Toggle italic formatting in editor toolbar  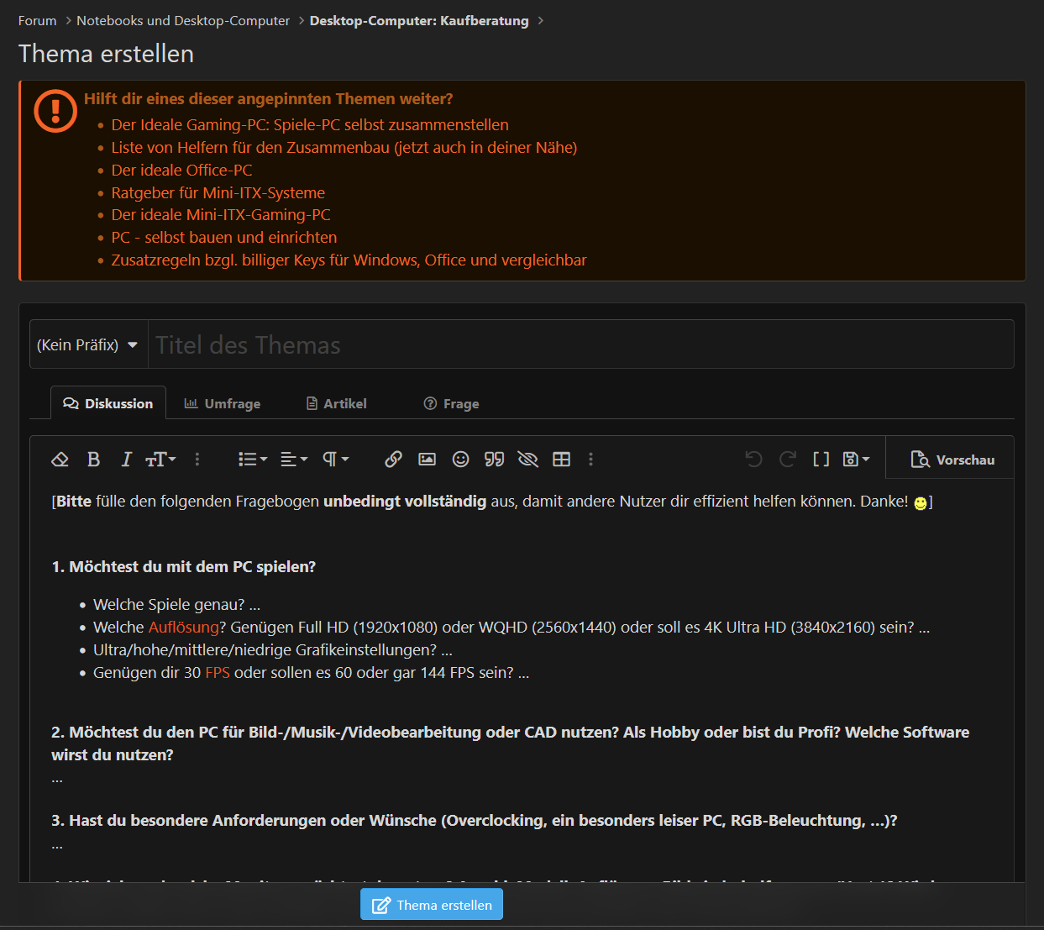point(126,460)
